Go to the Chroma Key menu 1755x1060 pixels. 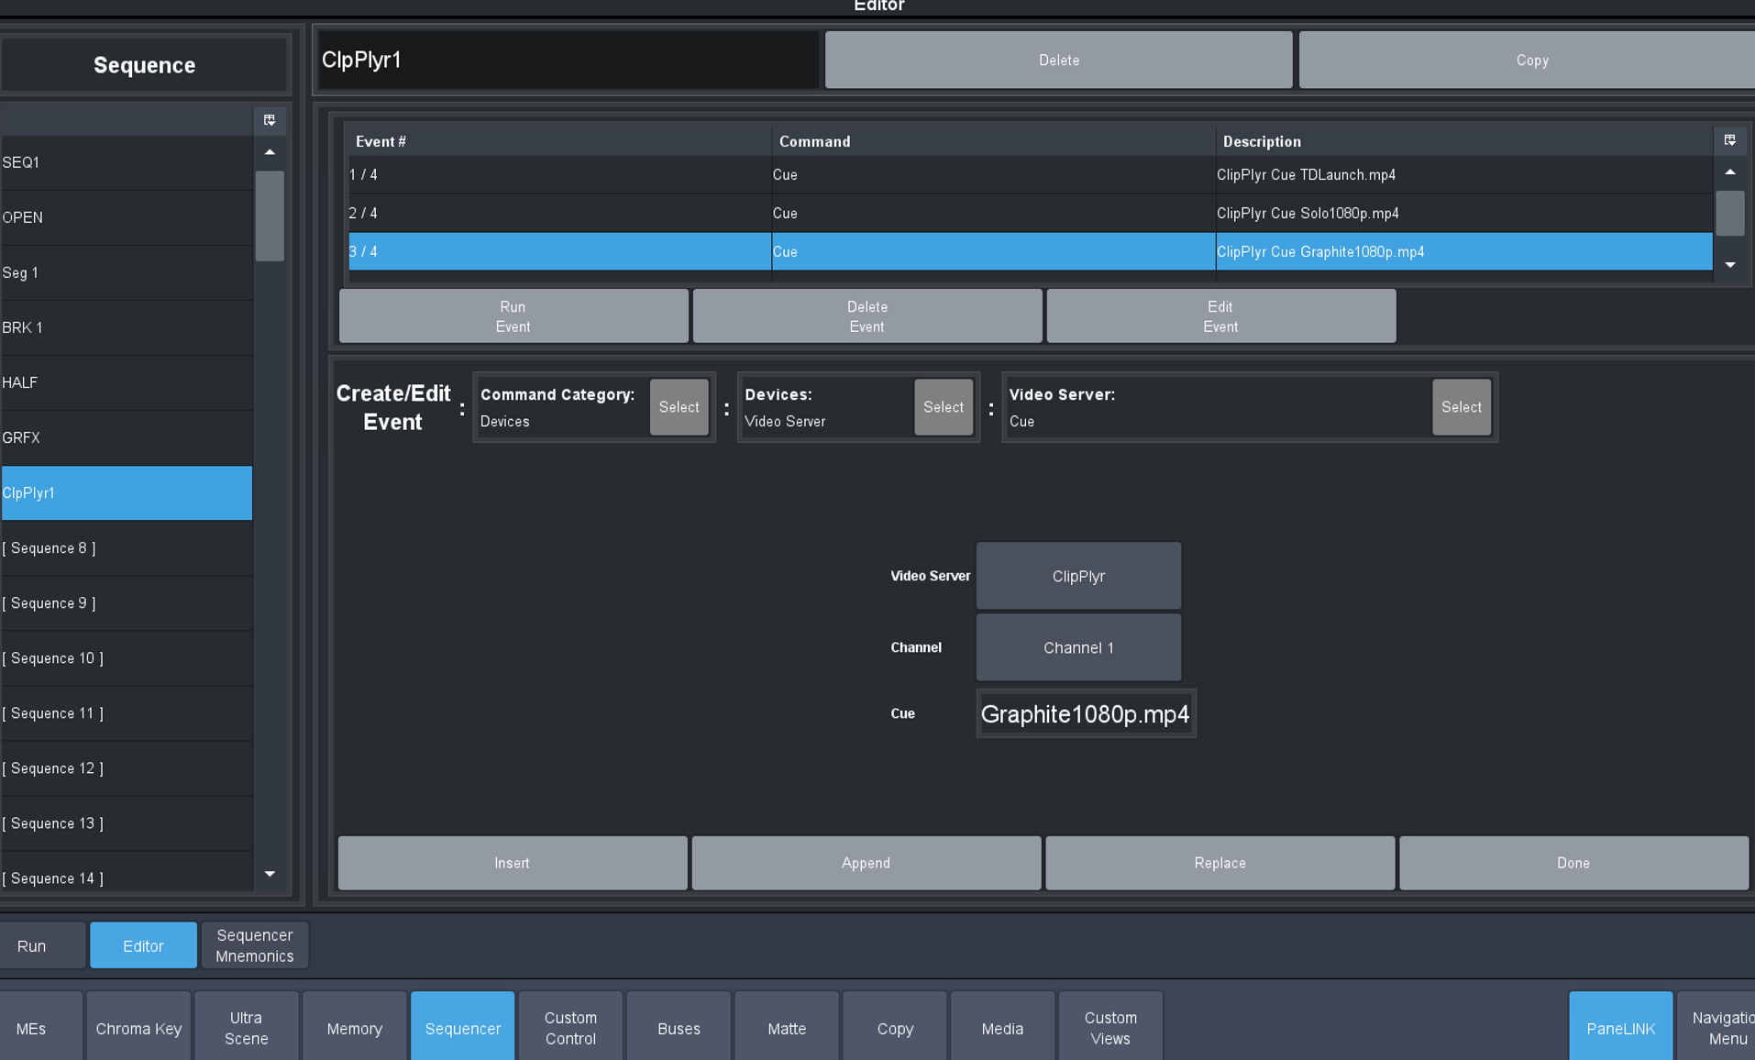[x=138, y=1028]
